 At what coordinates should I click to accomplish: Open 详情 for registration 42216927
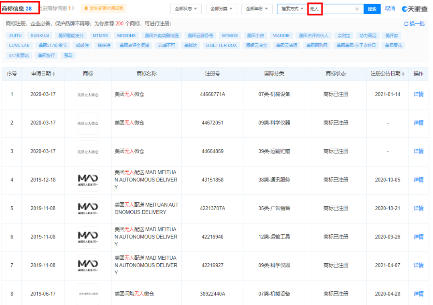[418, 265]
